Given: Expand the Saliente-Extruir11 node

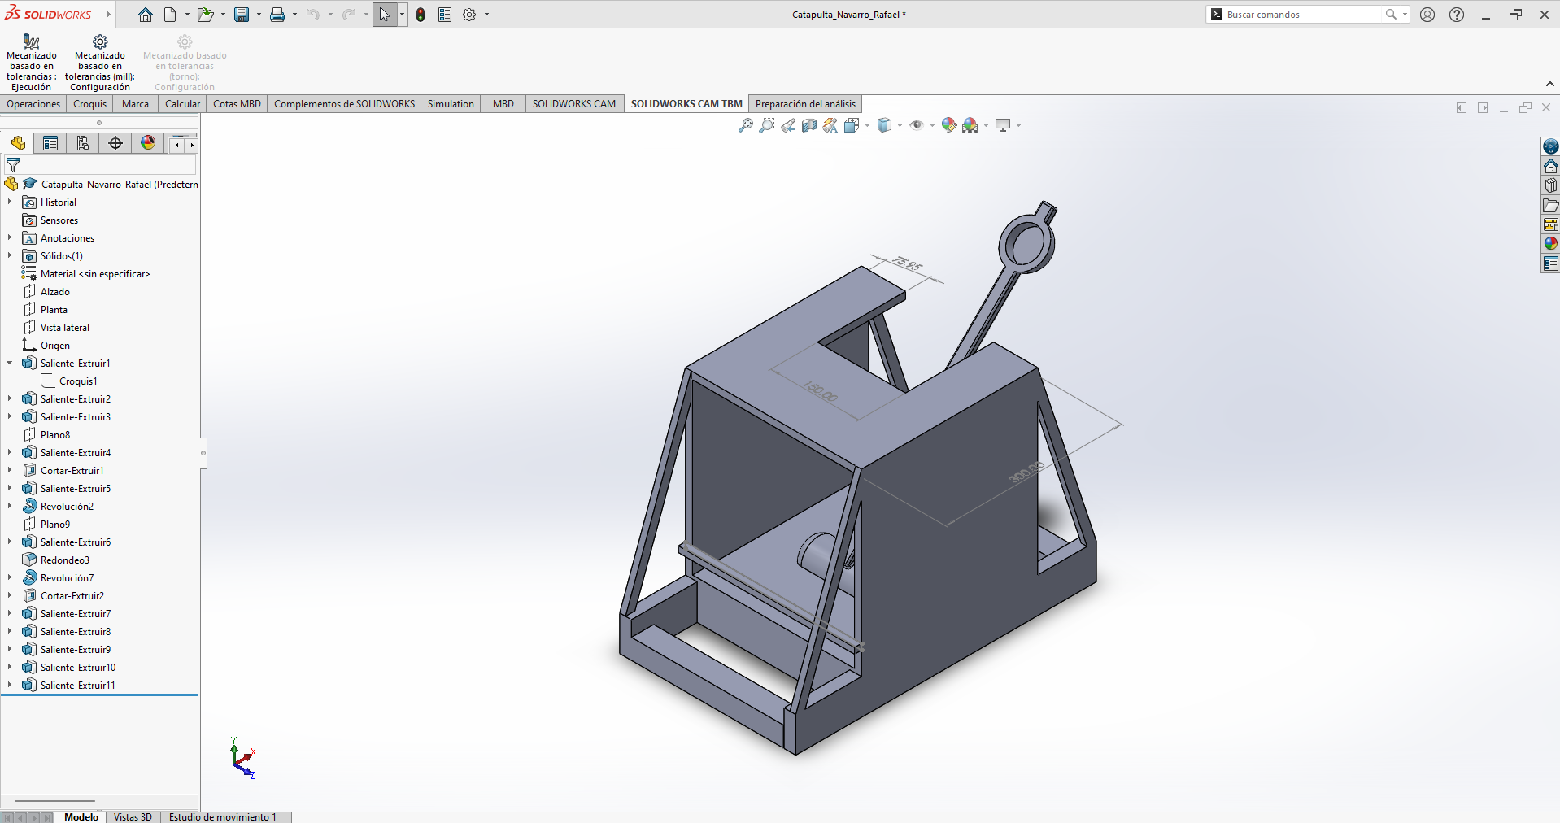Looking at the screenshot, I should click(10, 685).
